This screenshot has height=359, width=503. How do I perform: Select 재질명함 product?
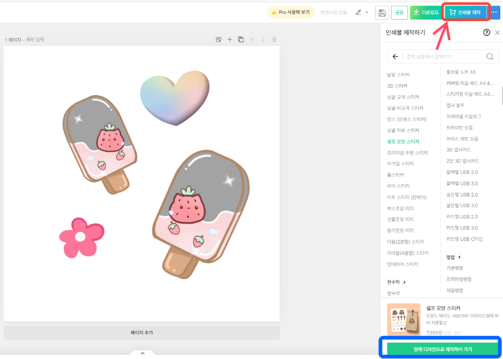455,291
